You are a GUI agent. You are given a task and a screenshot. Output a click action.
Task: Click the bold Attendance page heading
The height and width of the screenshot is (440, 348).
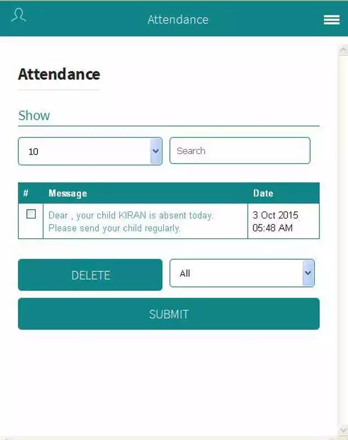click(59, 74)
